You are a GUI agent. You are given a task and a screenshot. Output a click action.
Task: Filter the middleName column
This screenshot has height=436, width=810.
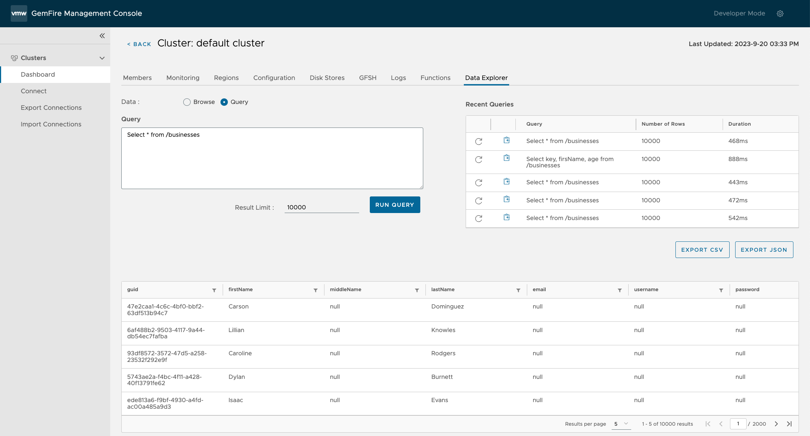[x=417, y=290]
